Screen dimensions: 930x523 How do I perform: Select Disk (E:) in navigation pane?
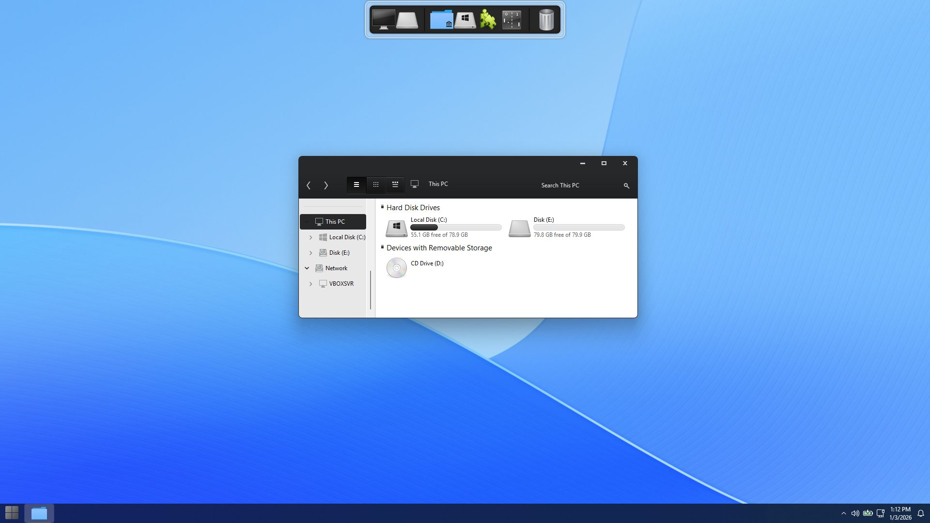click(x=339, y=253)
